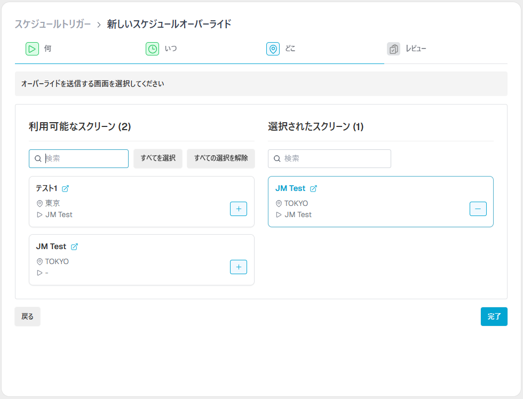
Task: Click すべてを選択 button
Action: [x=158, y=158]
